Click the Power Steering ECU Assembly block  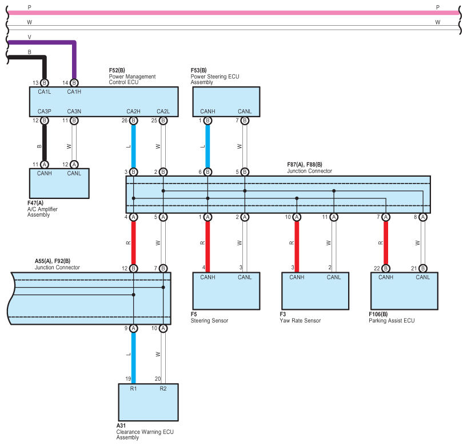(226, 102)
